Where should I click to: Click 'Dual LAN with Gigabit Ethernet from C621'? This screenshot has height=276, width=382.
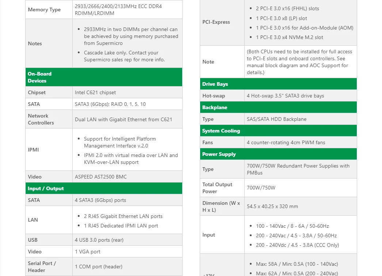[x=123, y=120]
